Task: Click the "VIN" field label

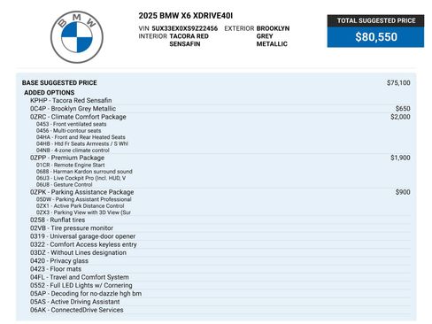Action: pos(143,28)
